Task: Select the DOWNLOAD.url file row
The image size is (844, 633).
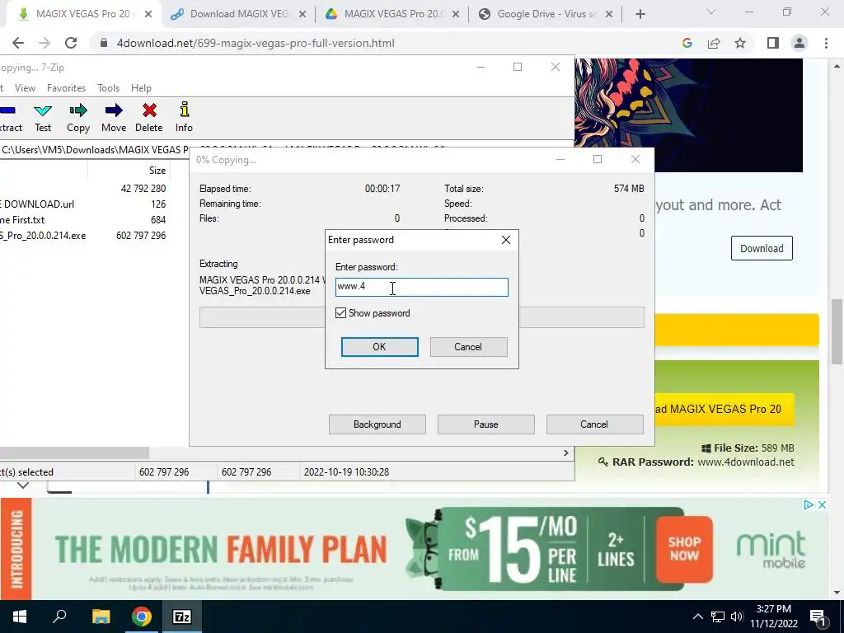Action: [83, 204]
